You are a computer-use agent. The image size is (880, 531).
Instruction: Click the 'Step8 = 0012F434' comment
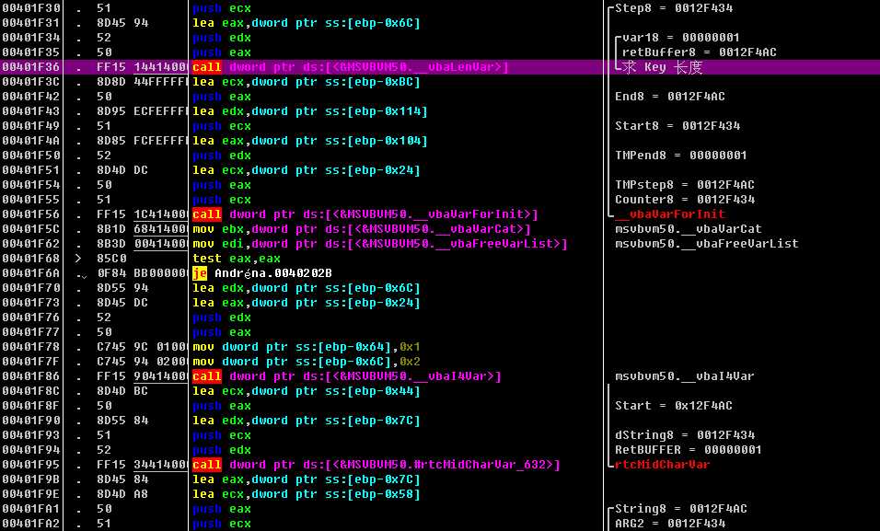click(x=674, y=8)
